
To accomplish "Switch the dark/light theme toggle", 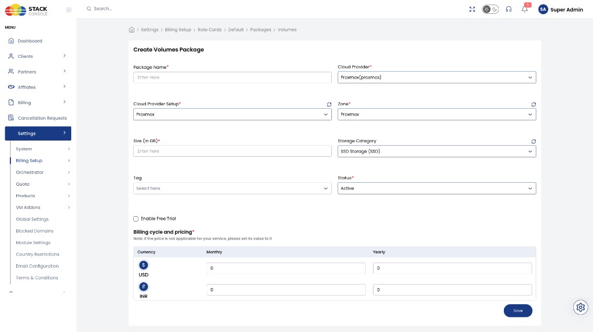I will pyautogui.click(x=490, y=9).
